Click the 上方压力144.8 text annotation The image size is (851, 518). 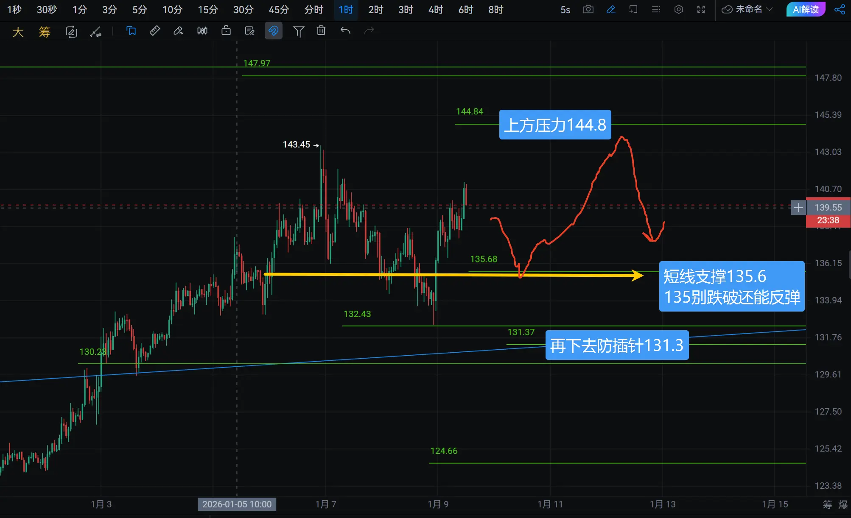click(x=555, y=125)
